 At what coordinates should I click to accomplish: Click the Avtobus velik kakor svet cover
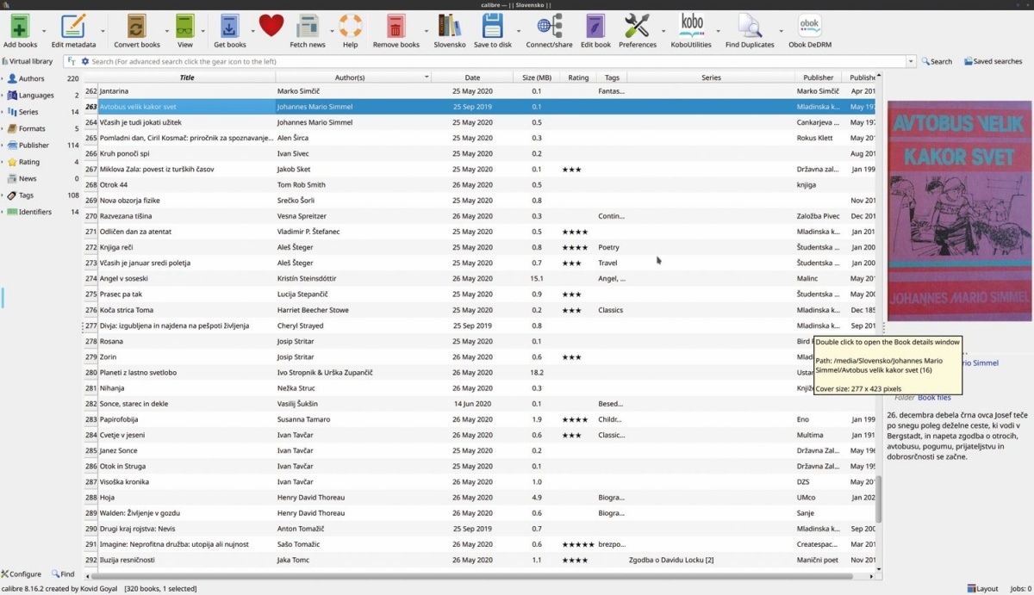[x=959, y=211]
